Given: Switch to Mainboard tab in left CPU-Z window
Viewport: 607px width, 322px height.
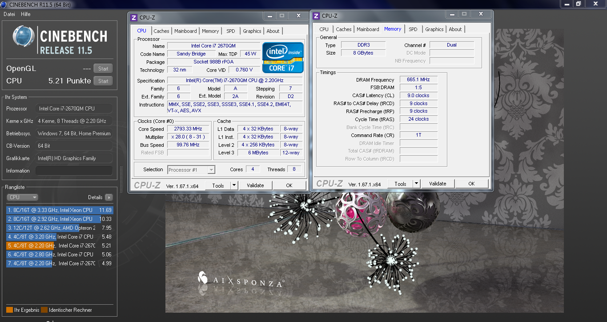Looking at the screenshot, I should (185, 31).
